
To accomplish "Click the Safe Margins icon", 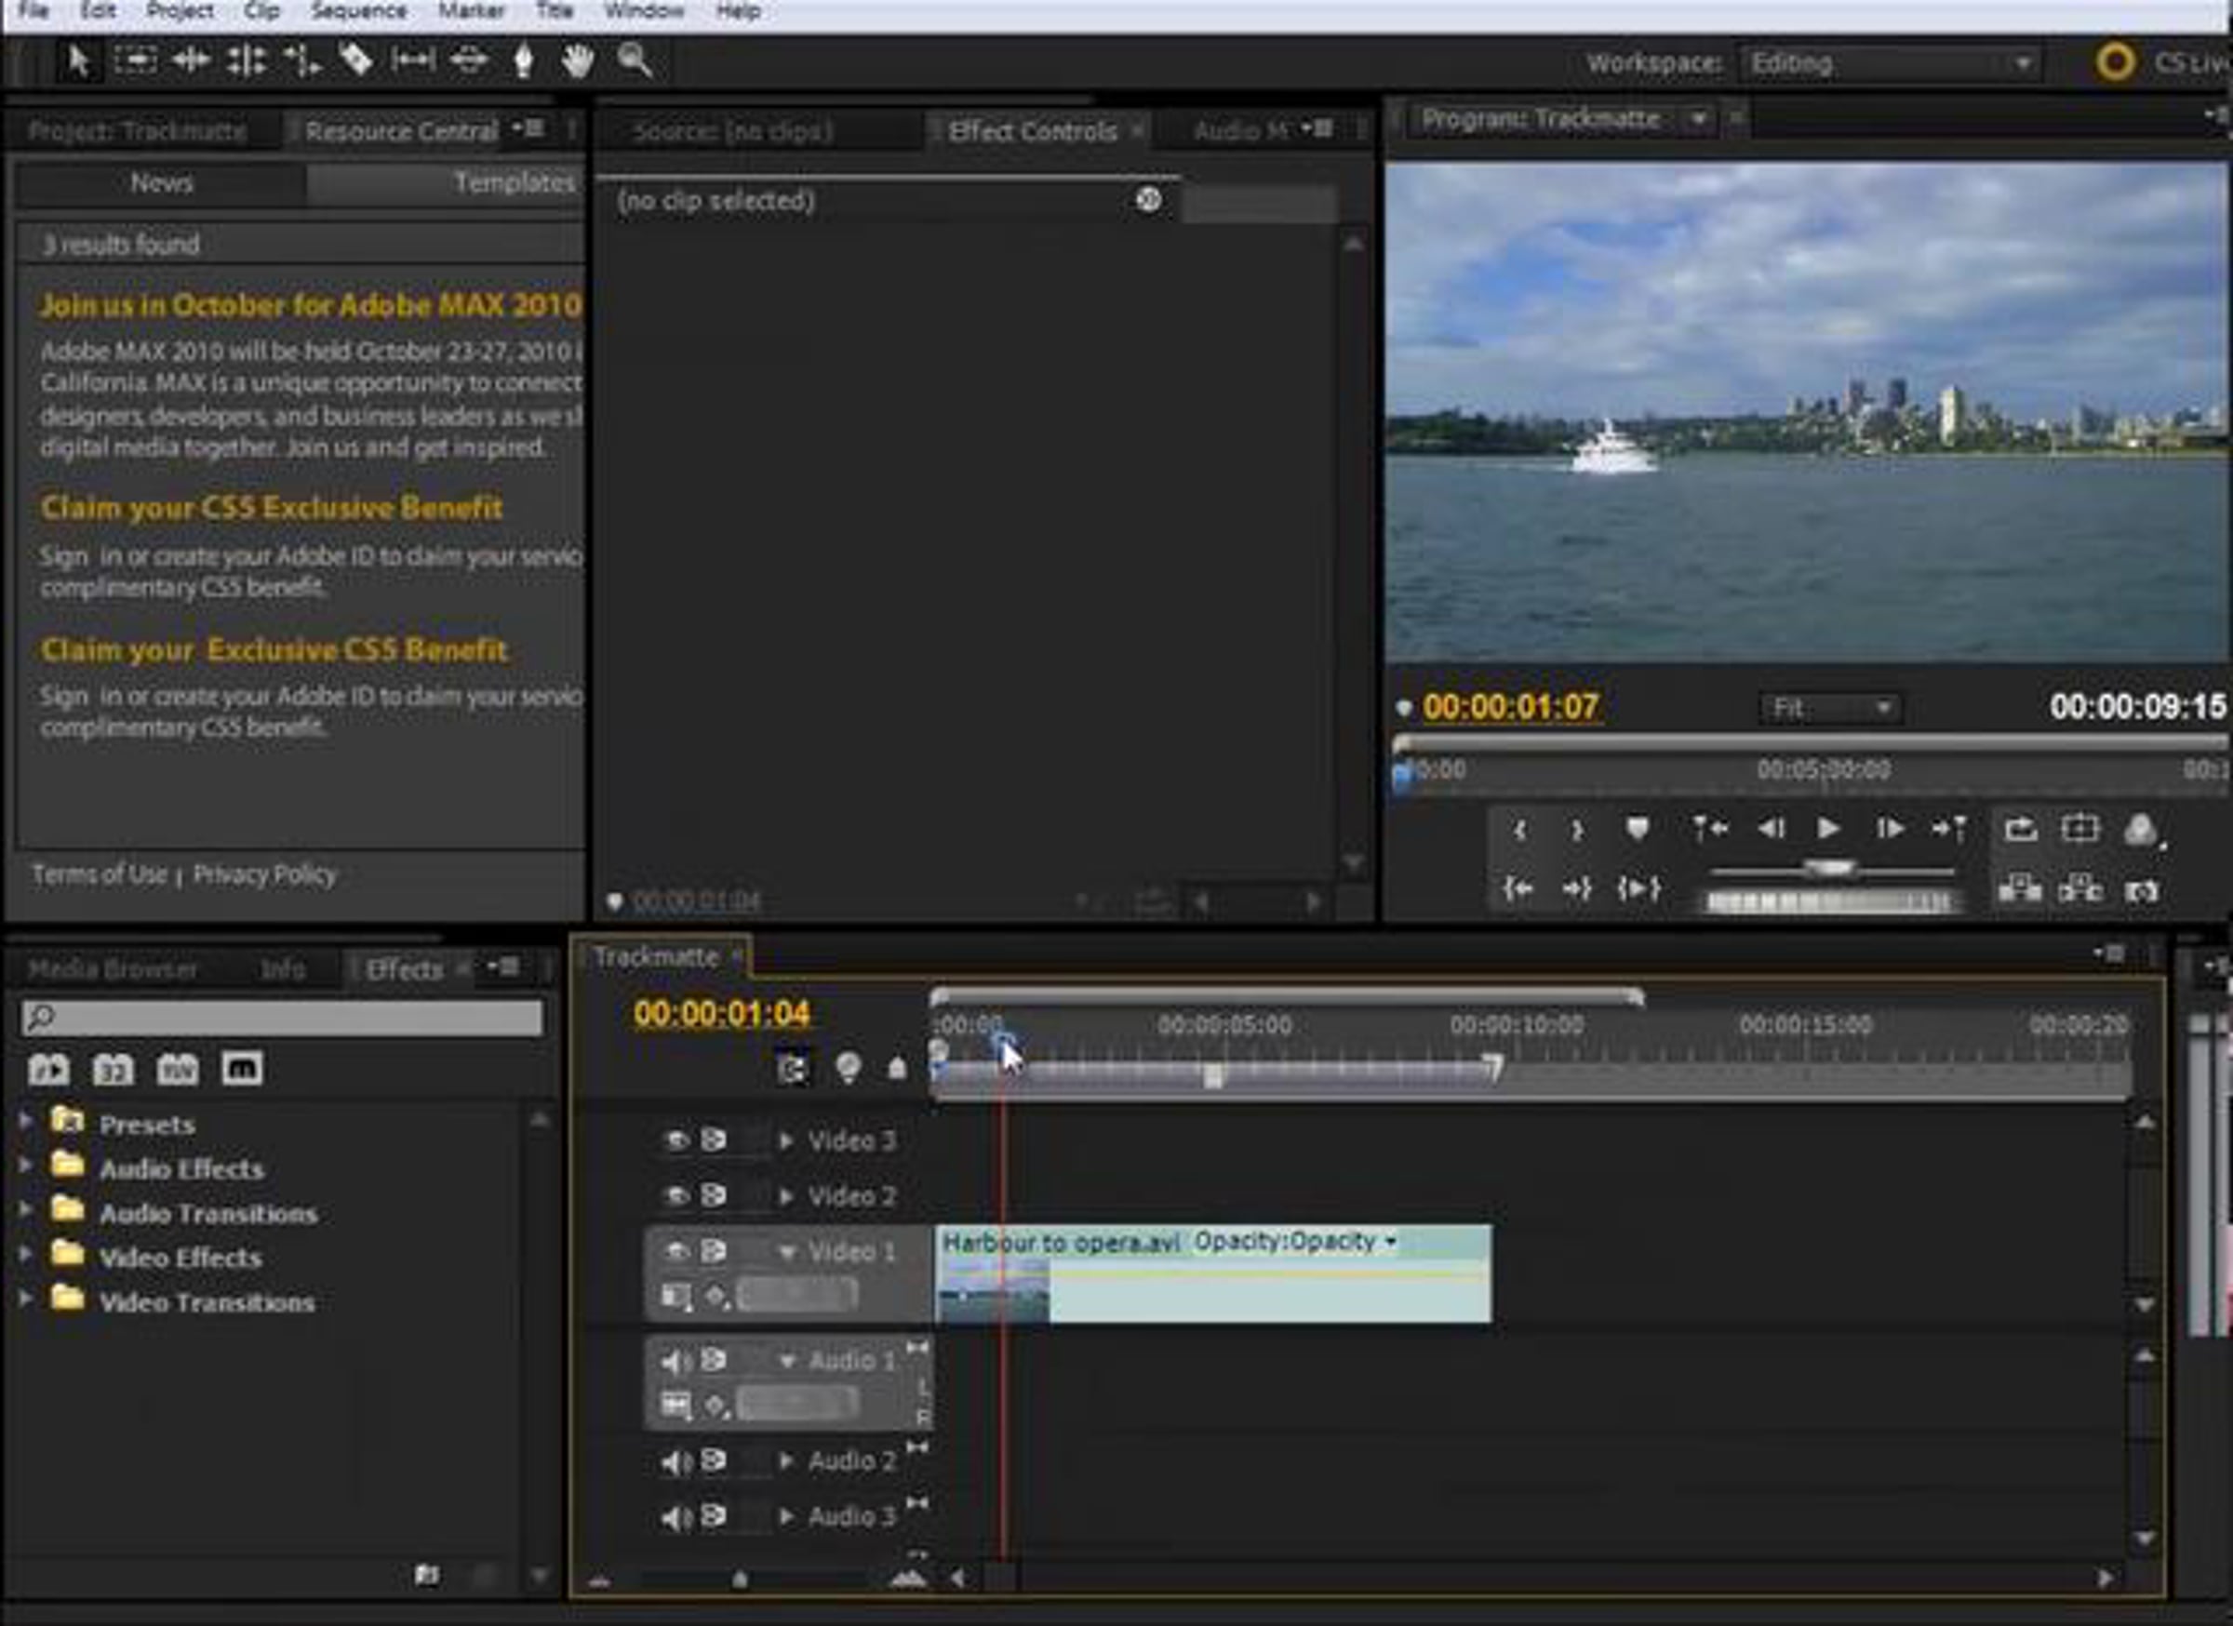I will pyautogui.click(x=2079, y=829).
